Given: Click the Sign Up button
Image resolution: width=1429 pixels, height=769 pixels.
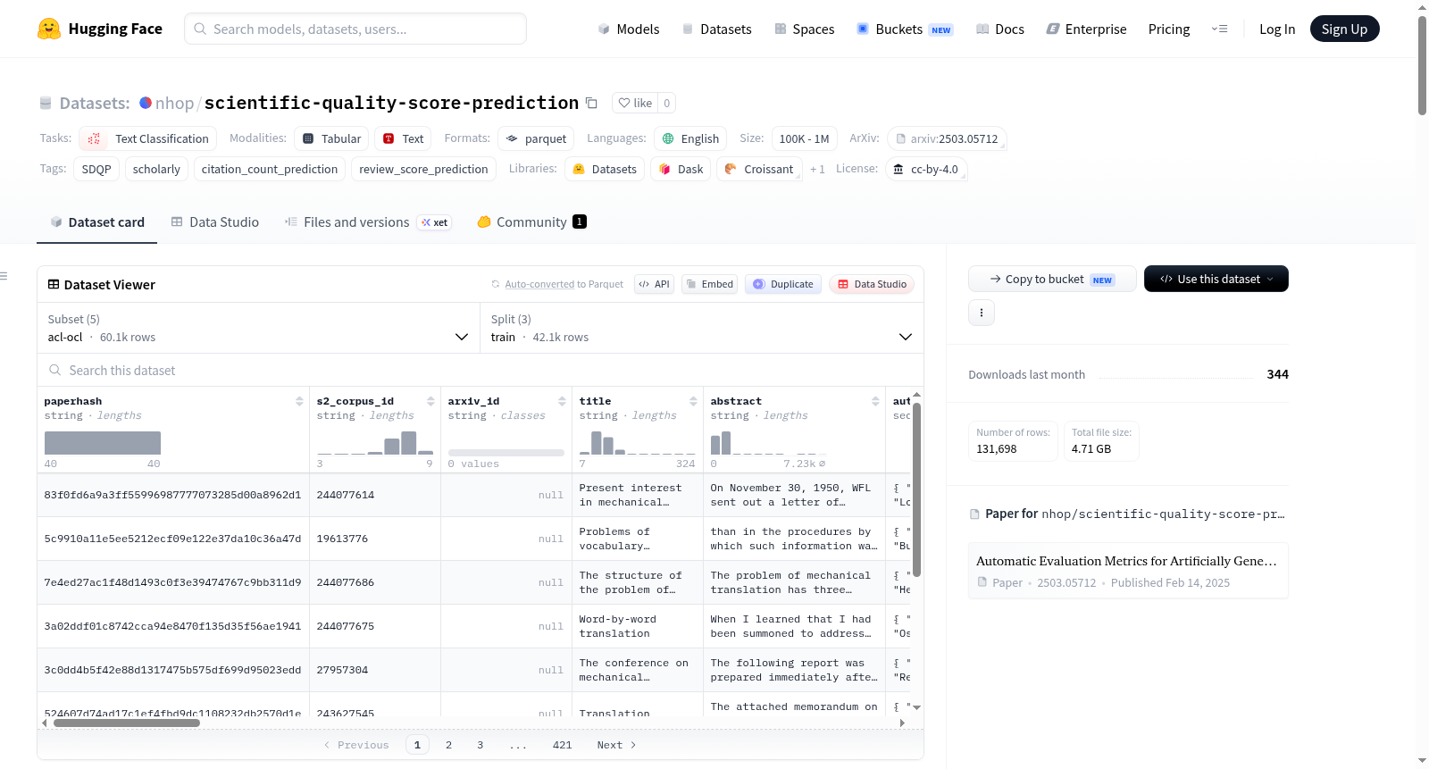Looking at the screenshot, I should (1344, 29).
